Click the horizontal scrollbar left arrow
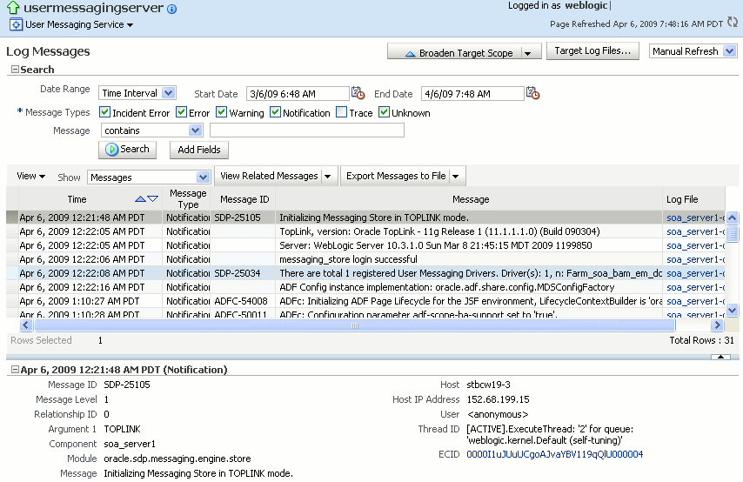The width and height of the screenshot is (743, 482). pyautogui.click(x=26, y=325)
